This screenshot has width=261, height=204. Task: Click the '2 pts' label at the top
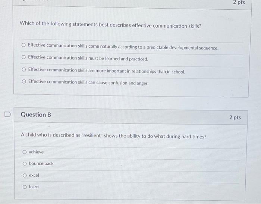point(239,2)
